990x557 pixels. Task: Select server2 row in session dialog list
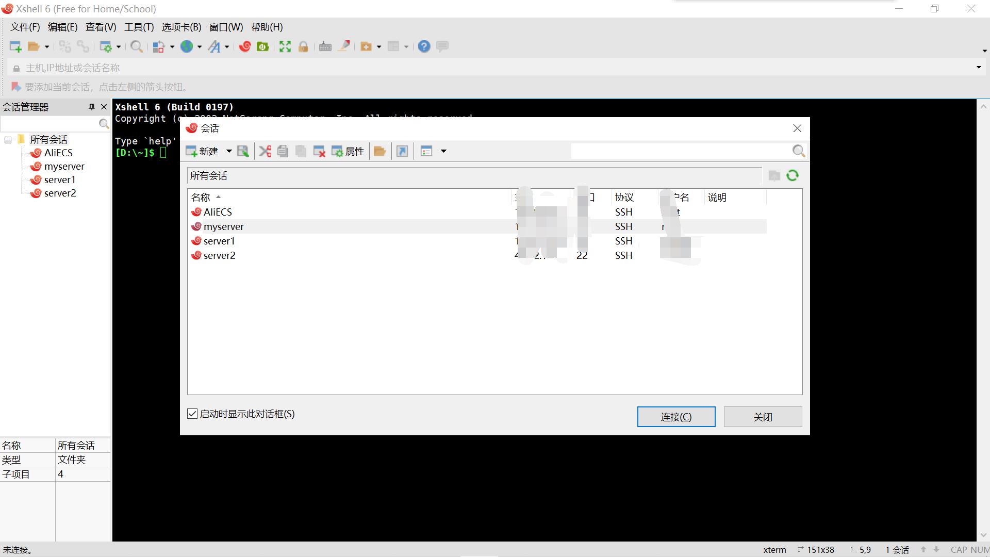(x=477, y=255)
